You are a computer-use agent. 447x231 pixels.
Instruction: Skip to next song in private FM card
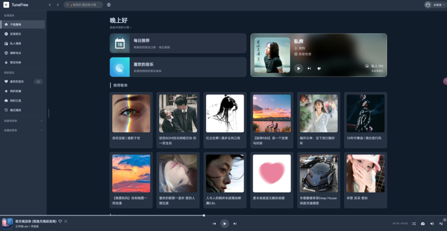click(x=310, y=69)
